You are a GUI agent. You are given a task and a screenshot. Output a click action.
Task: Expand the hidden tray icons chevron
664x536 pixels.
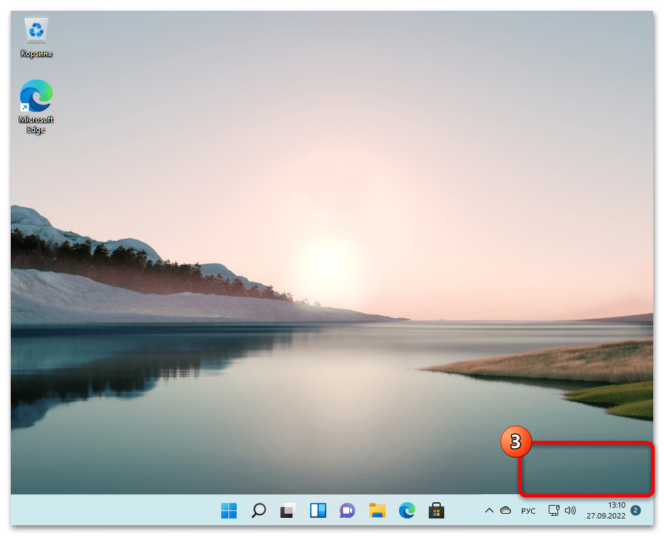click(x=489, y=510)
